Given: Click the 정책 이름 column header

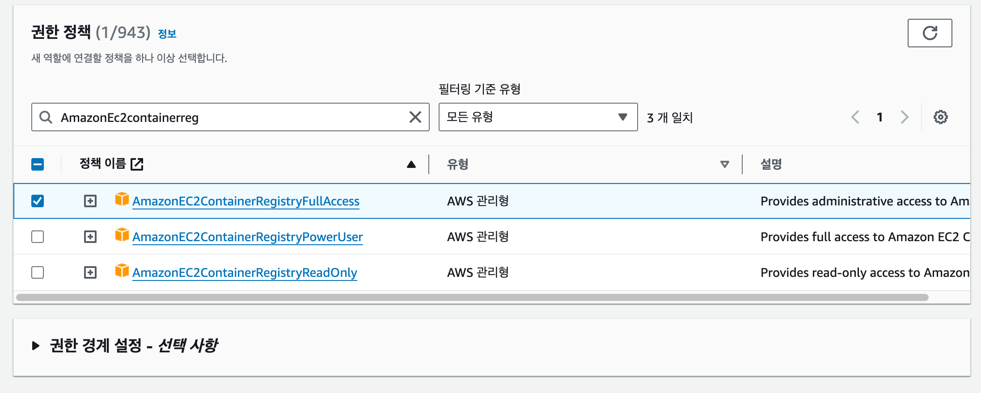Looking at the screenshot, I should tap(102, 164).
